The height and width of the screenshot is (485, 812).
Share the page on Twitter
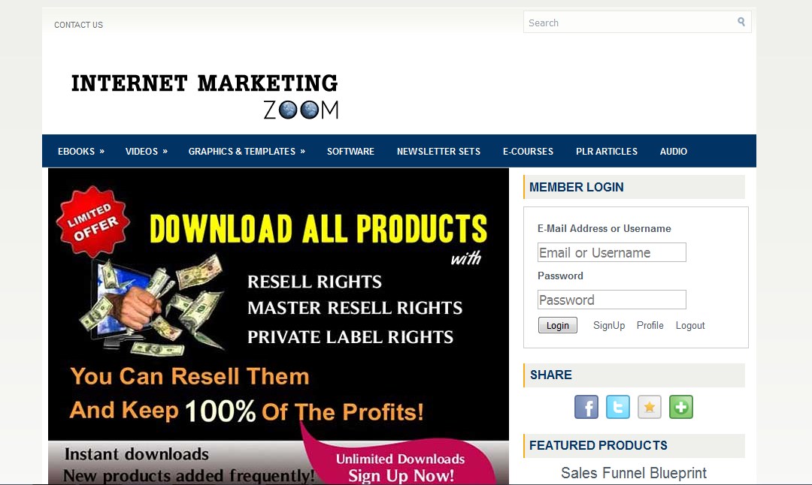[618, 407]
